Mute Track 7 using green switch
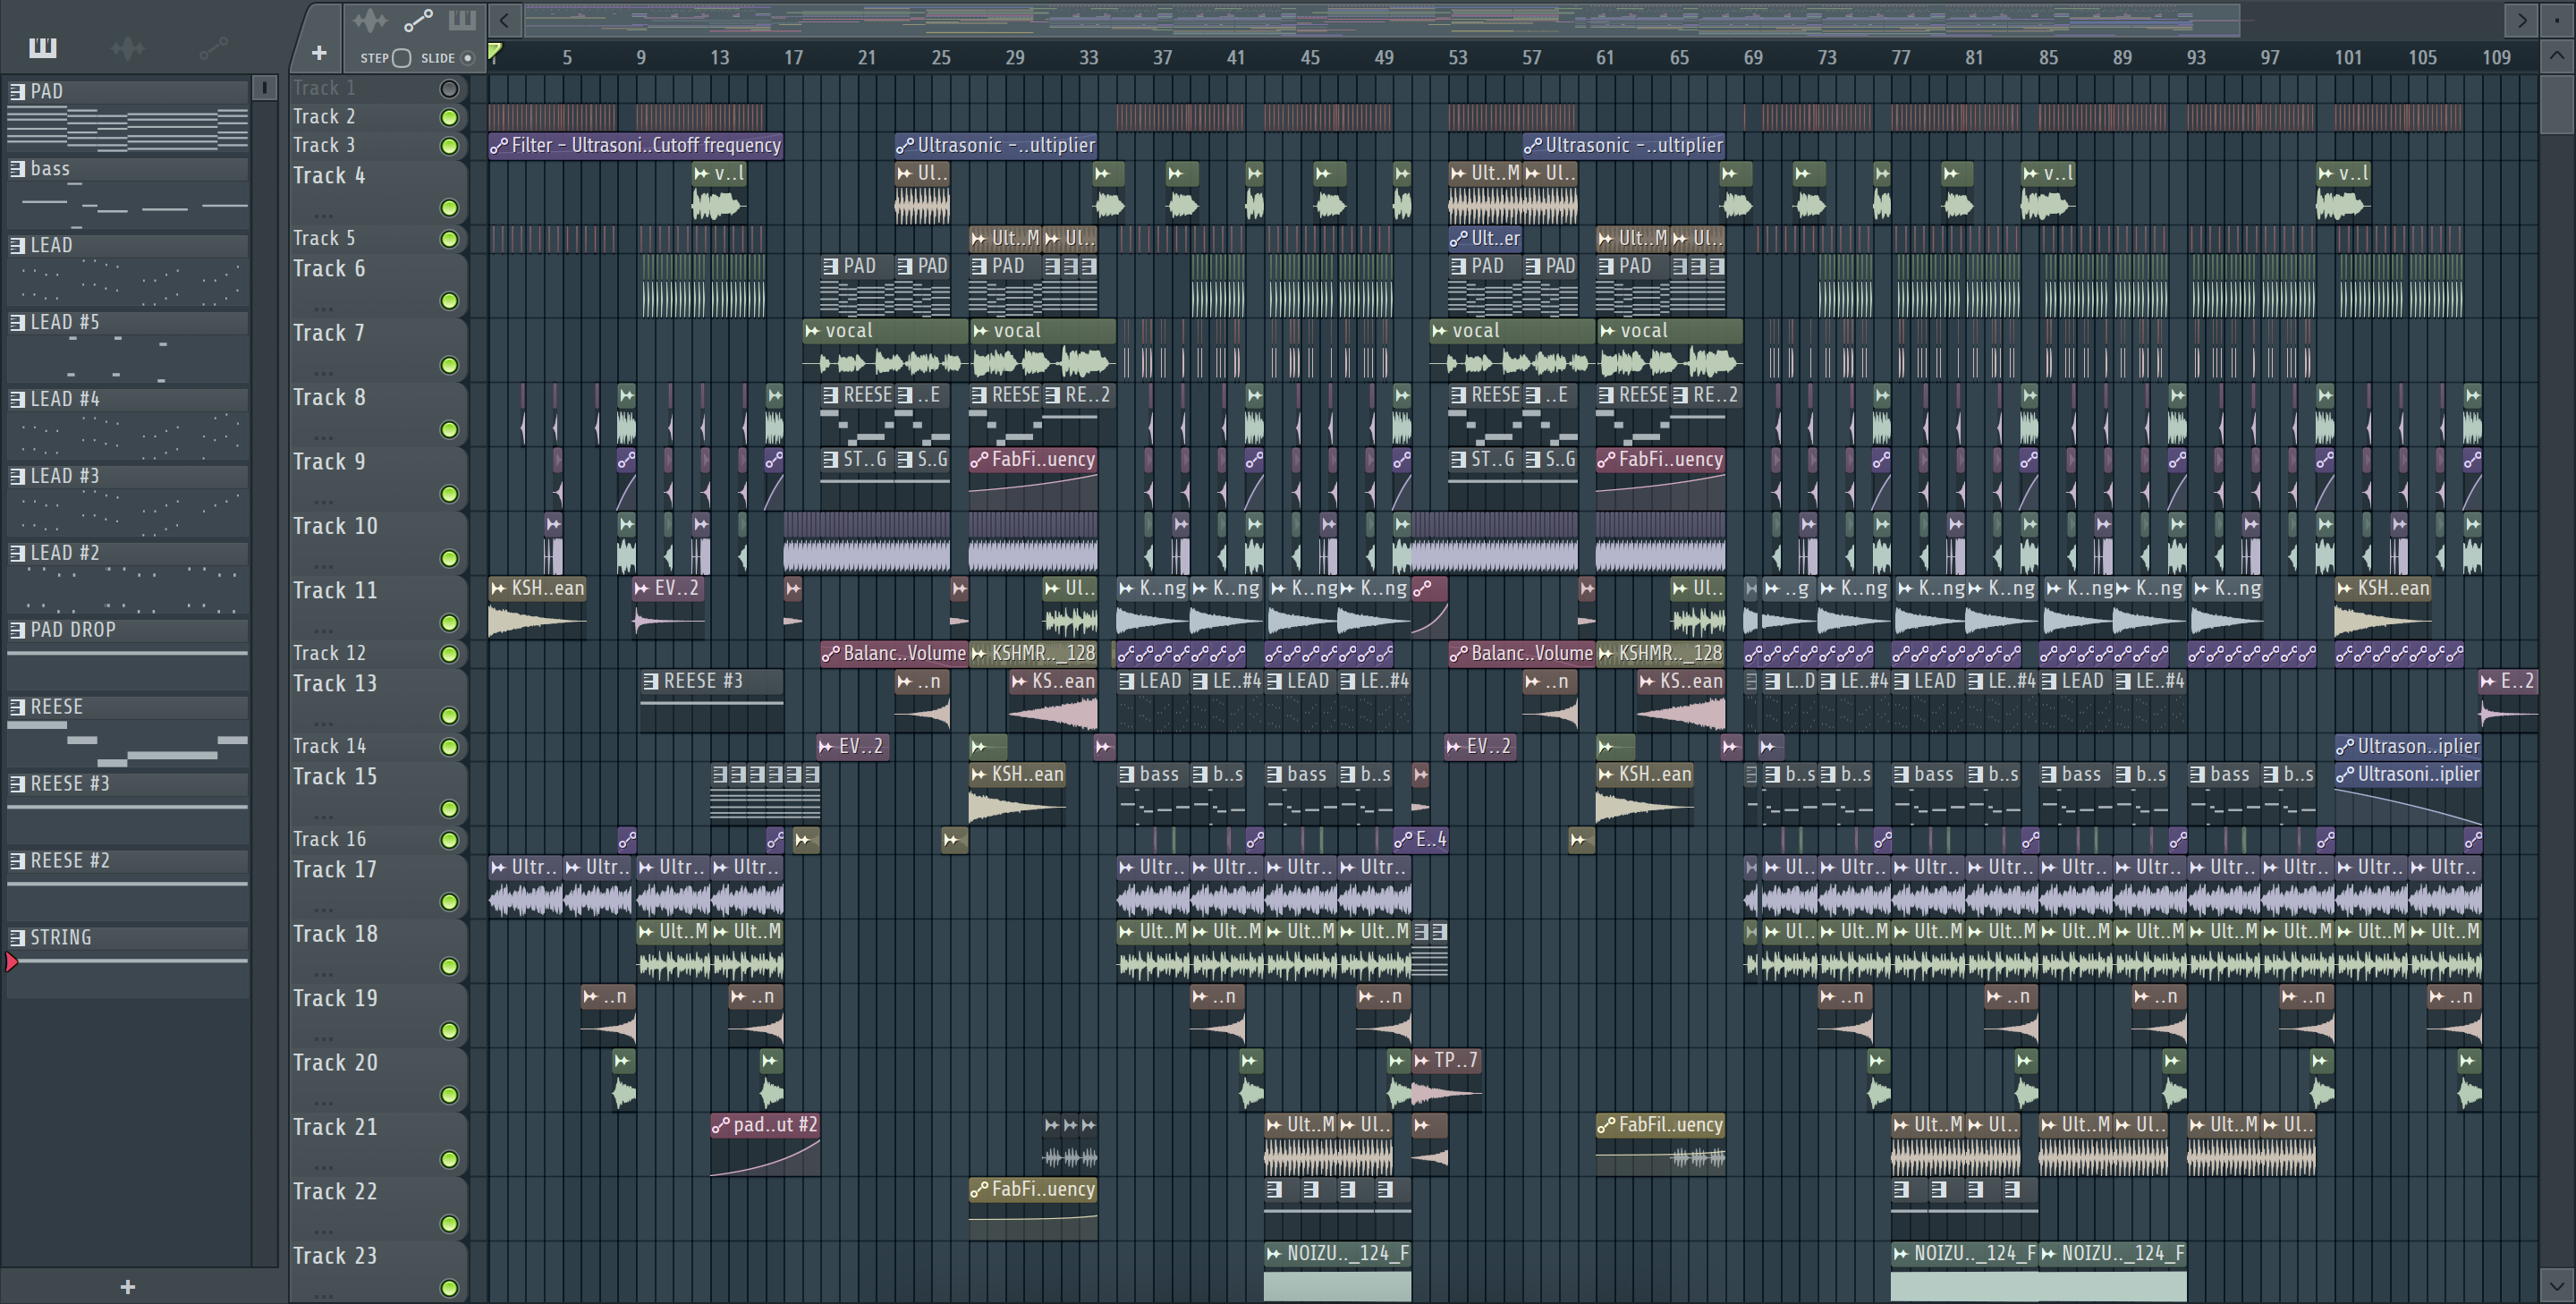2576x1304 pixels. tap(450, 366)
